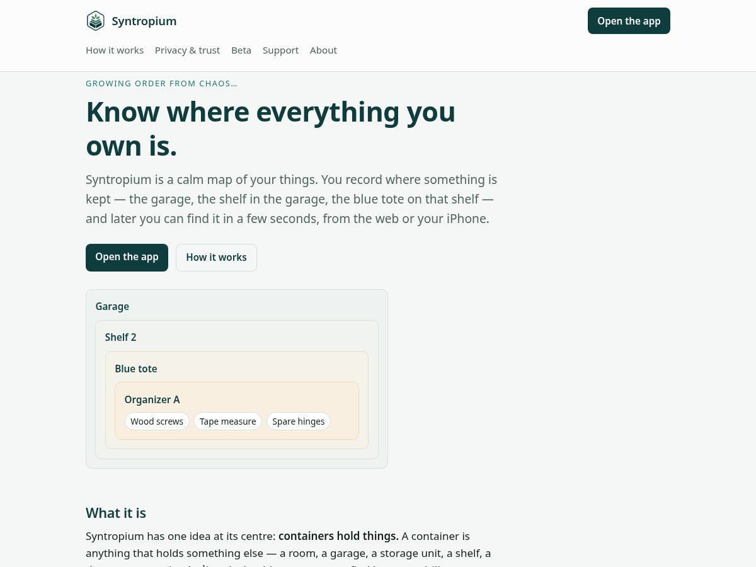Visit the About page
This screenshot has width=756, height=567.
pyautogui.click(x=323, y=50)
